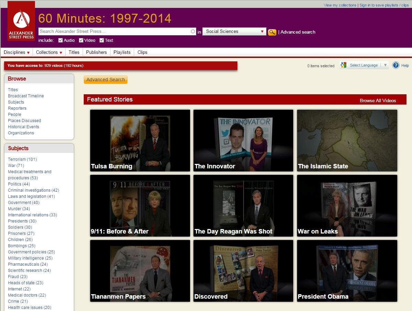
Task: Select Scientific research (24) subject
Action: click(x=29, y=271)
